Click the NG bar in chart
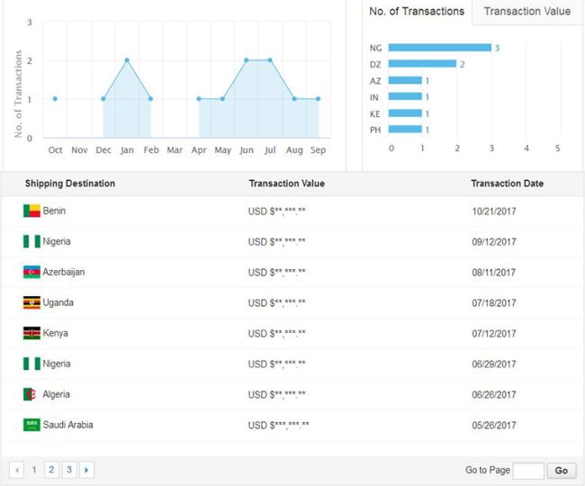The height and width of the screenshot is (486, 585). click(x=439, y=48)
